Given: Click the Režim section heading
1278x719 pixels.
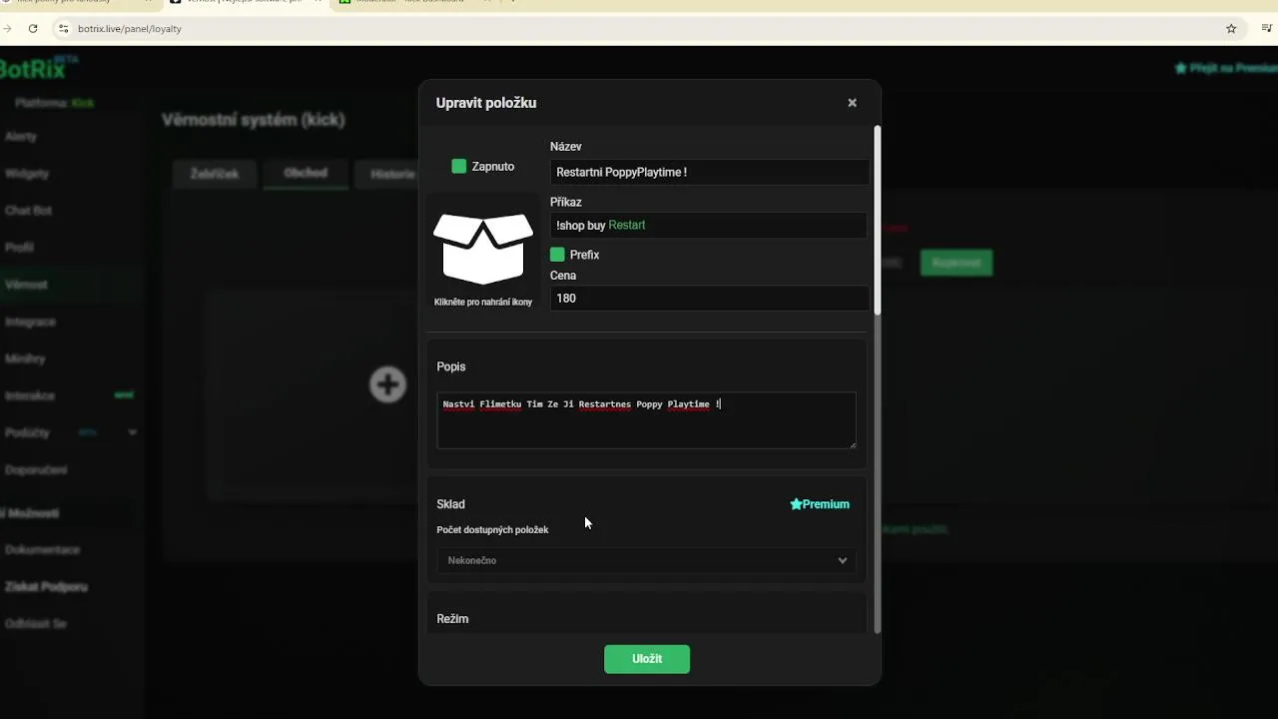Looking at the screenshot, I should pyautogui.click(x=452, y=619).
